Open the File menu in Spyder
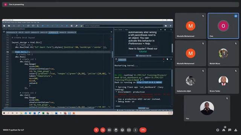The image size is (241, 135). [x=3, y=22]
